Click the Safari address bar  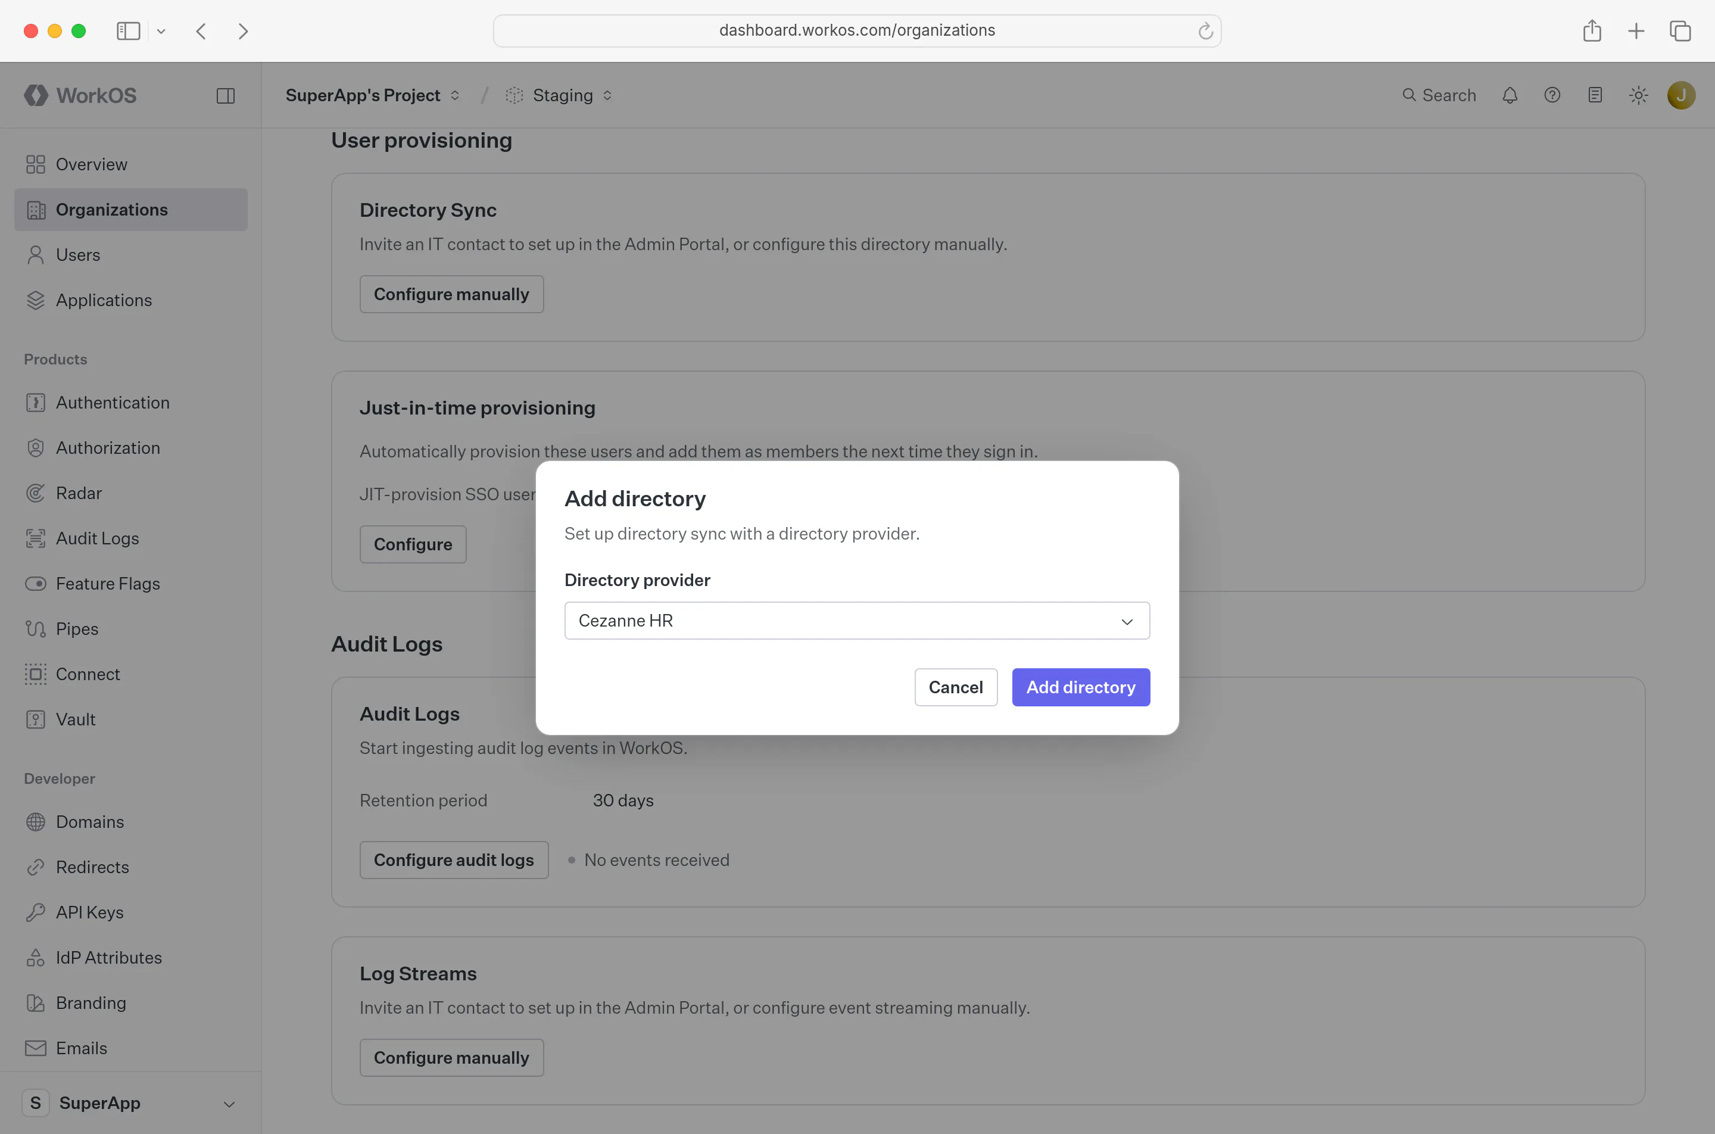coord(857,31)
